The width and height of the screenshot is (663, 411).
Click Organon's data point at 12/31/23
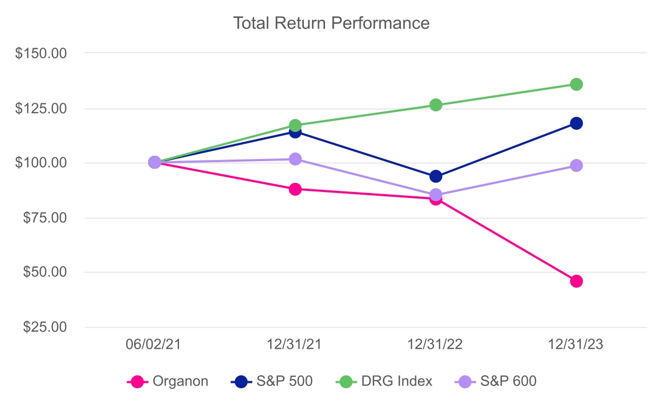point(576,281)
